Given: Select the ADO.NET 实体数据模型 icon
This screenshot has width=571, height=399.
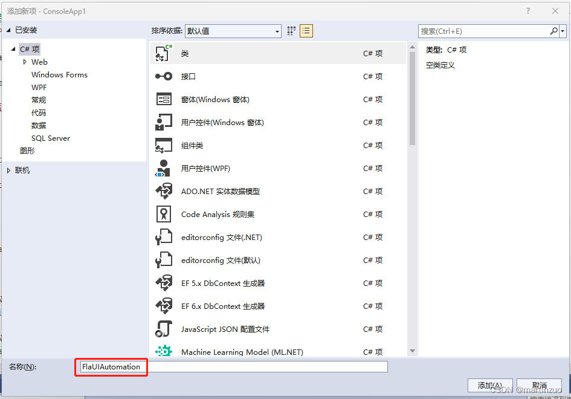Looking at the screenshot, I should tap(164, 191).
